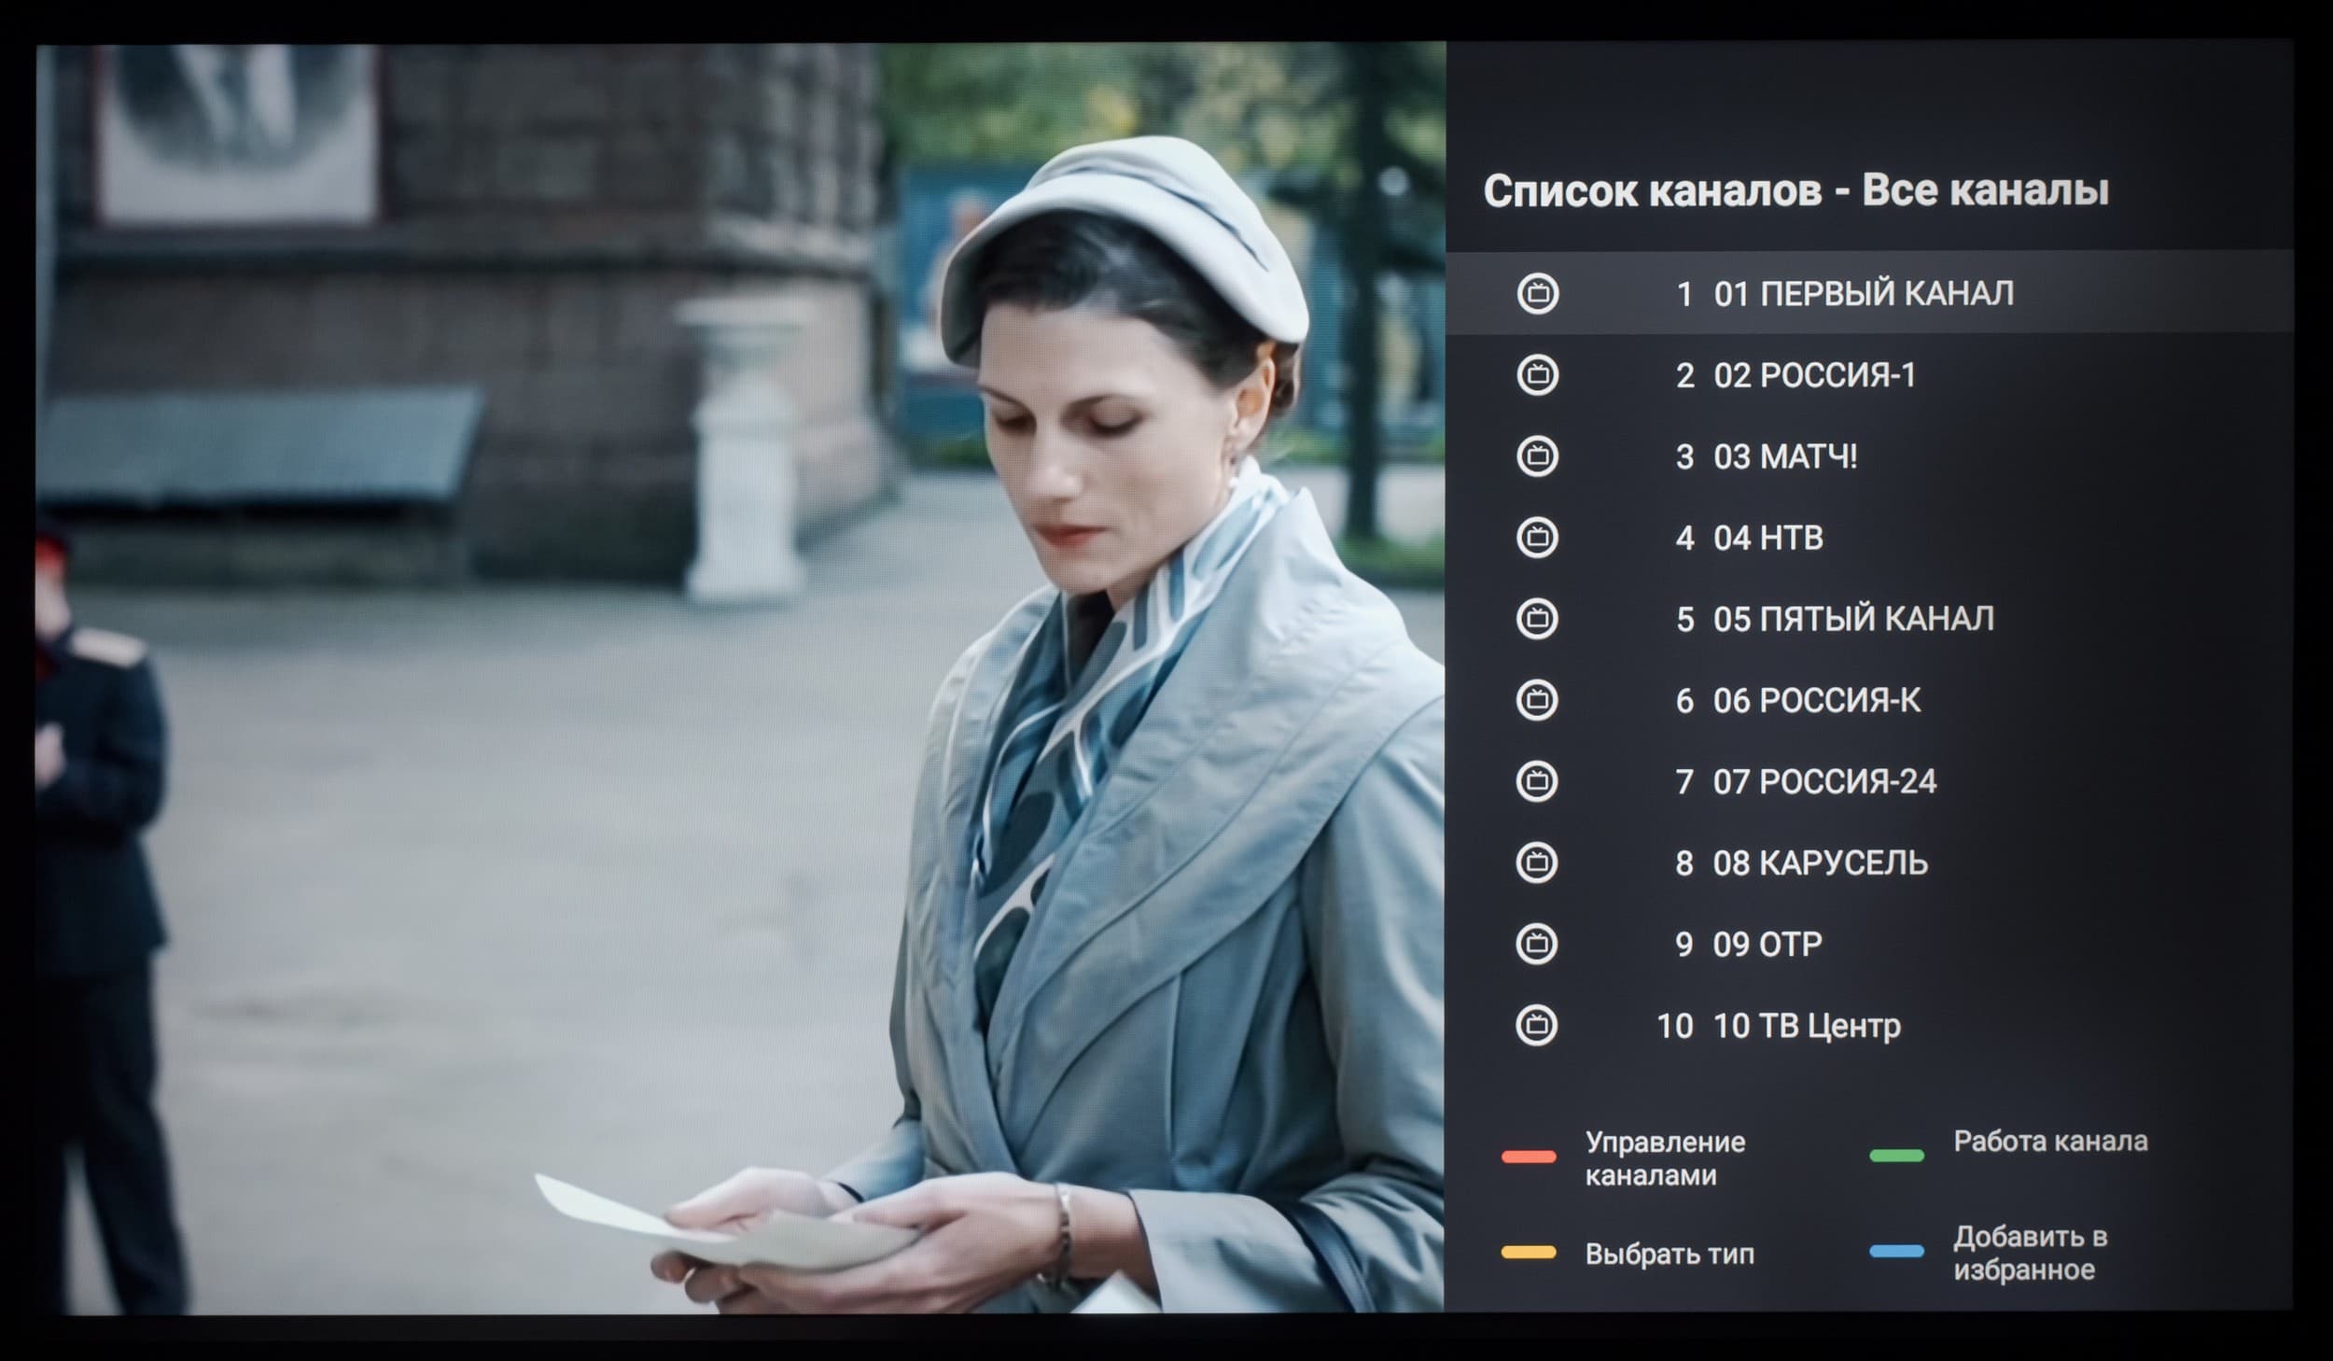Click the blue favorites color bar

1896,1252
